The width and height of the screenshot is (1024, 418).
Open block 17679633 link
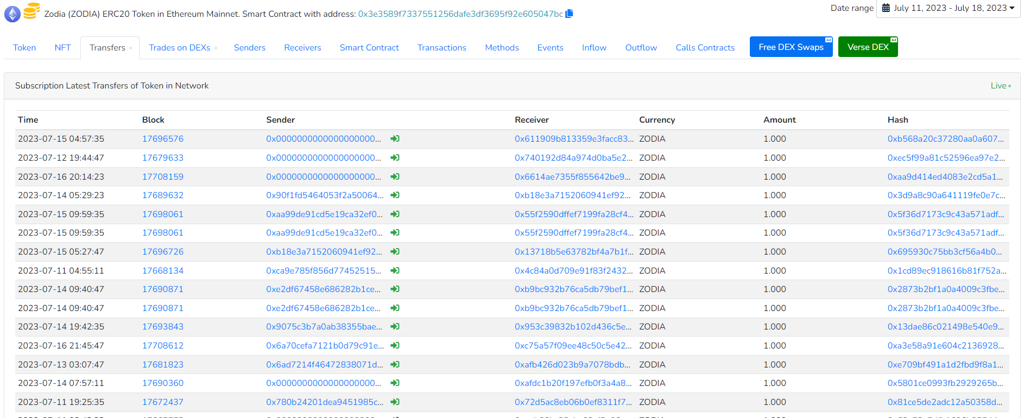(x=163, y=158)
